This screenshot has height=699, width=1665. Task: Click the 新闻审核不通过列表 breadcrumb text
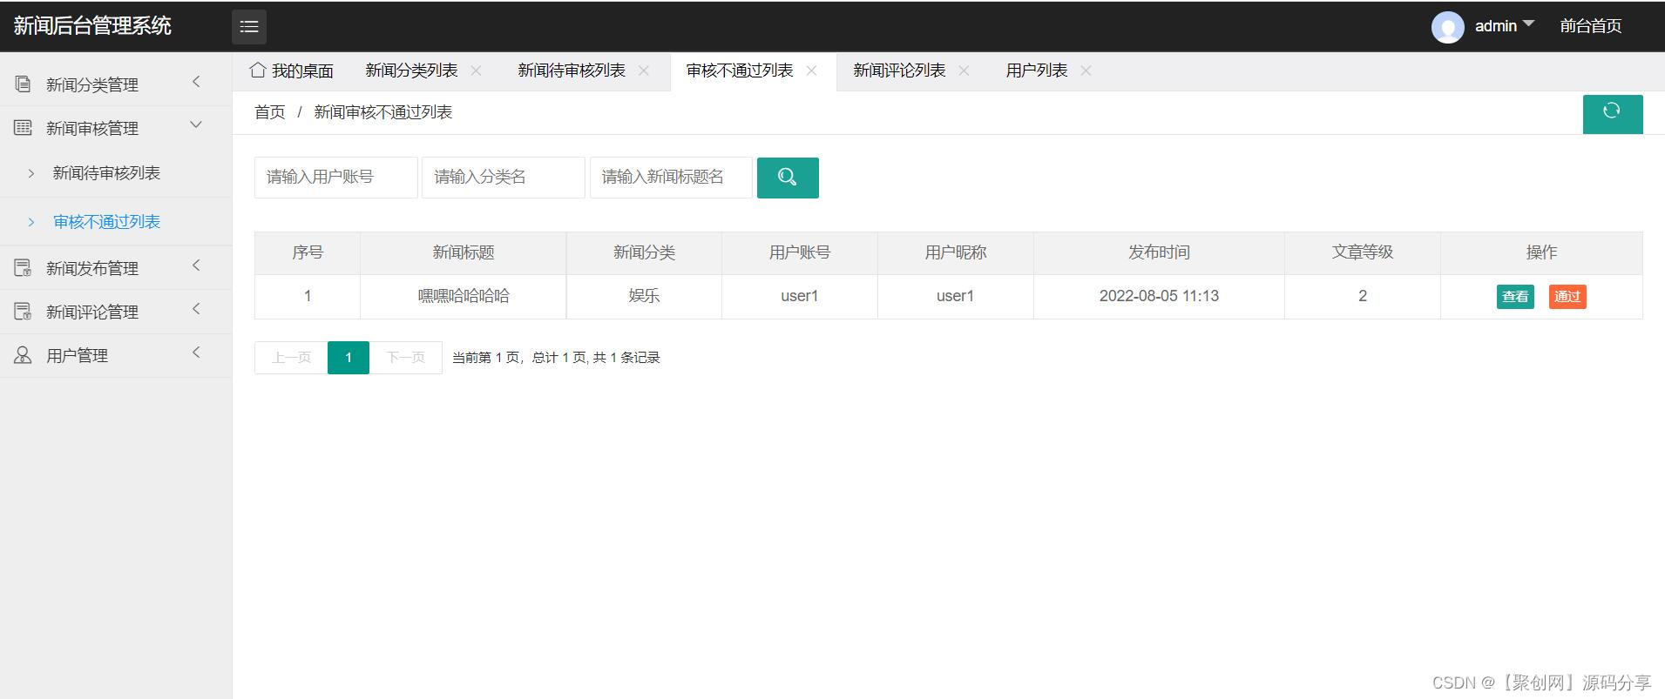tap(383, 112)
